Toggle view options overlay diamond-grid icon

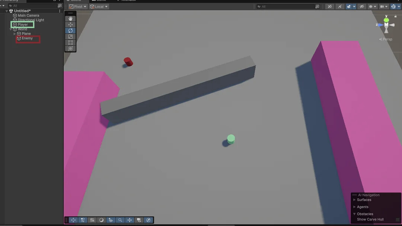(x=111, y=220)
